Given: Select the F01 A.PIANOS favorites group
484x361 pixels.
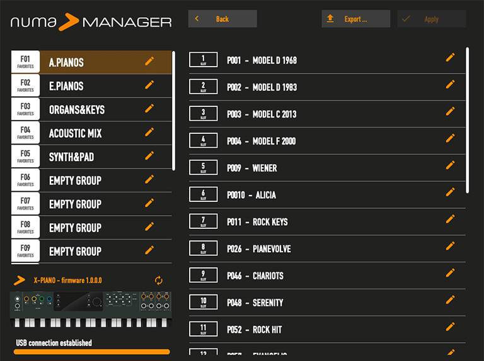Looking at the screenshot, I should point(91,62).
